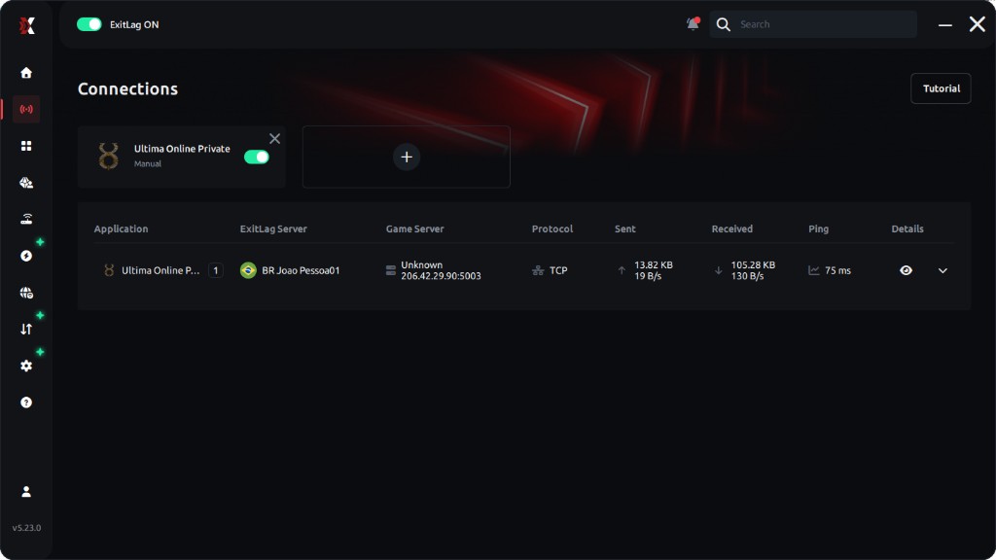Image resolution: width=996 pixels, height=560 pixels.
Task: Click the Sent column header
Action: (625, 228)
